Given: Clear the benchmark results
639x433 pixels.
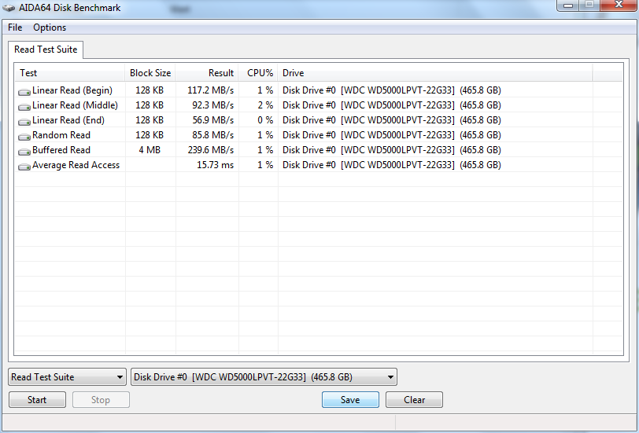Looking at the screenshot, I should (x=414, y=400).
